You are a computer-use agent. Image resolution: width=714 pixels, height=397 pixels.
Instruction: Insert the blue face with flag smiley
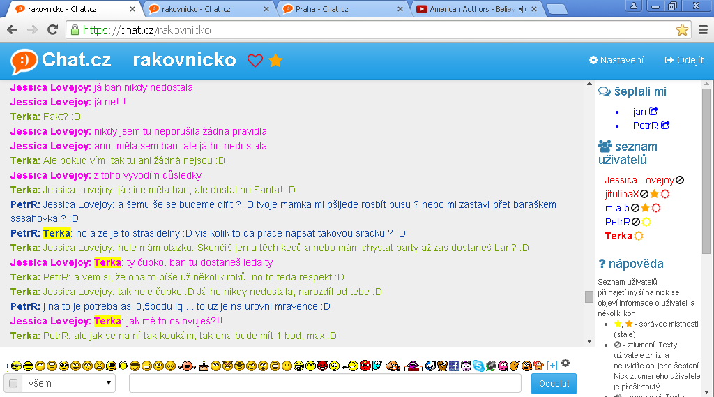click(377, 366)
